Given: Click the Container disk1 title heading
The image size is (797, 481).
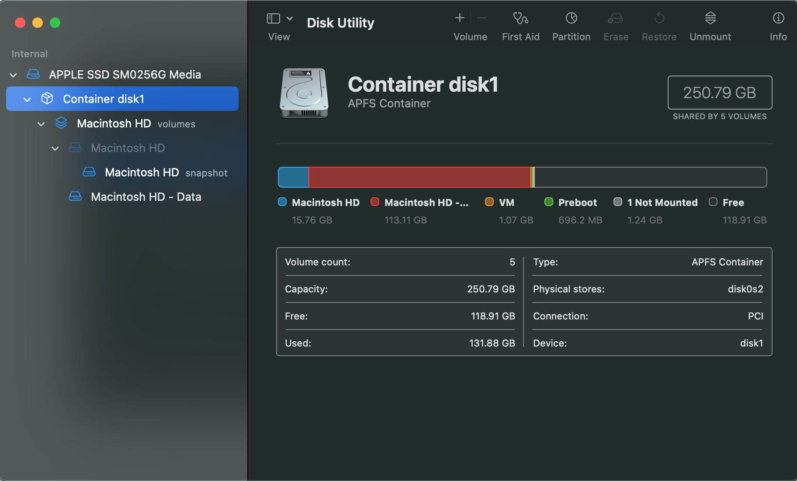Looking at the screenshot, I should [423, 84].
